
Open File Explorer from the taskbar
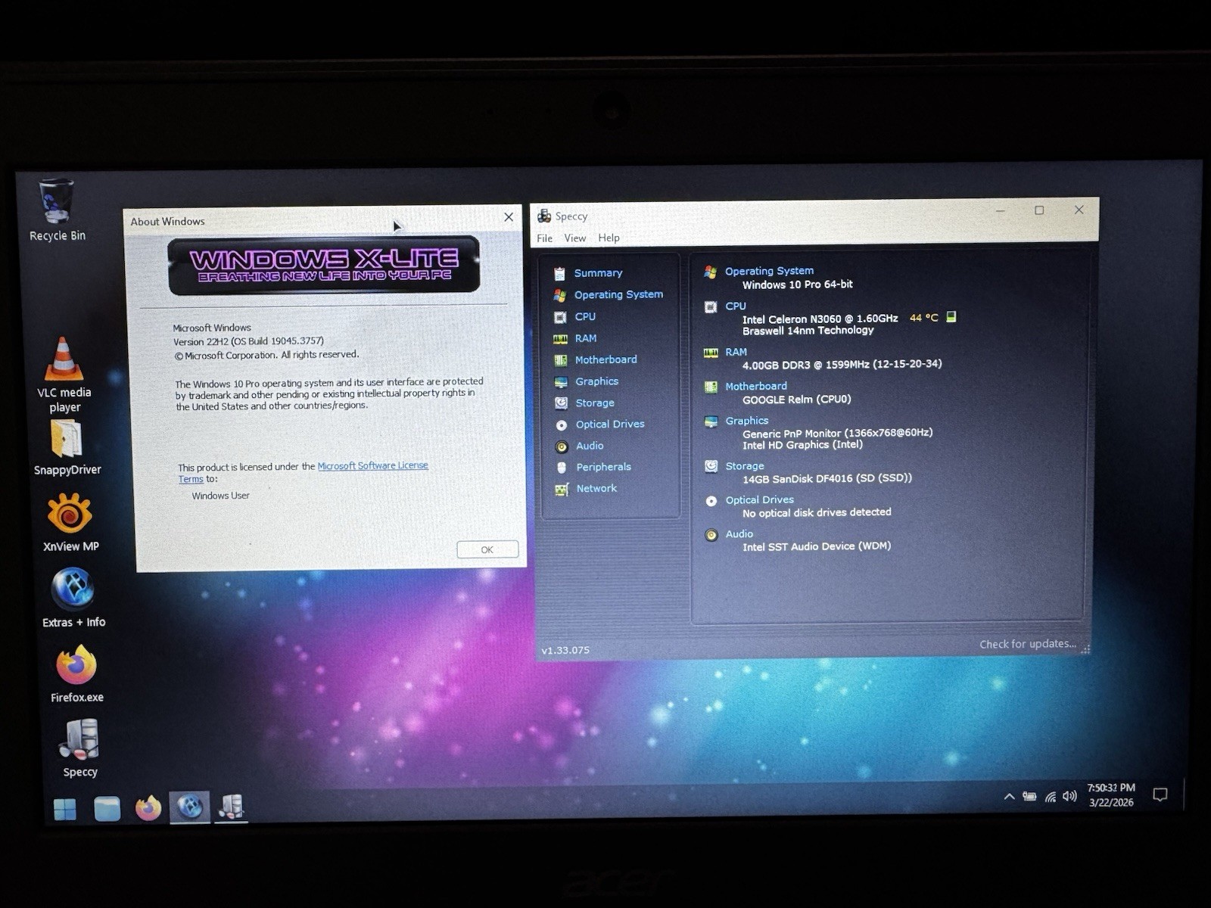[107, 809]
